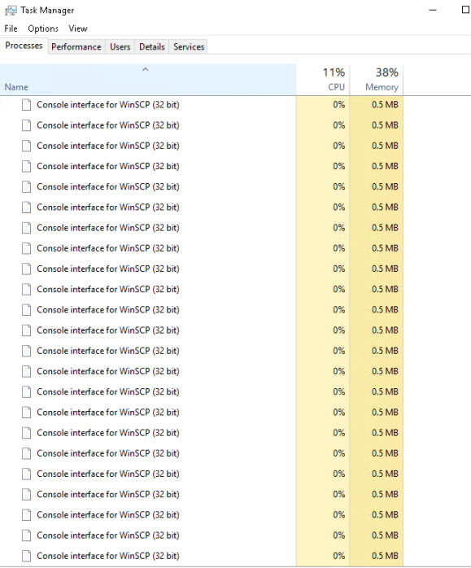Click the sort arrow above the Name column

(146, 69)
